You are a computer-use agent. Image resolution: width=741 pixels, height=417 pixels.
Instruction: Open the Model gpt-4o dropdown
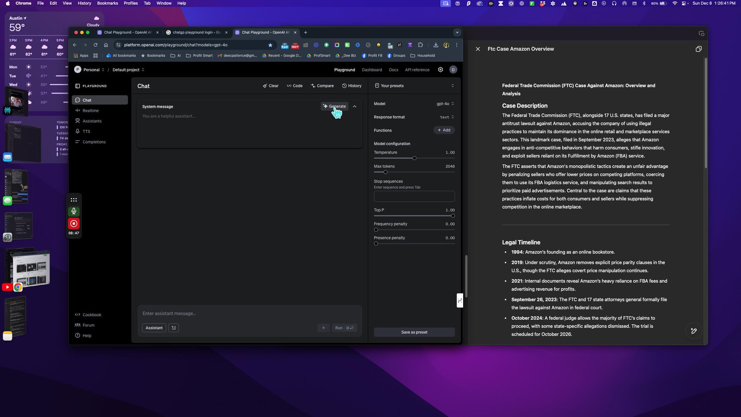click(445, 104)
